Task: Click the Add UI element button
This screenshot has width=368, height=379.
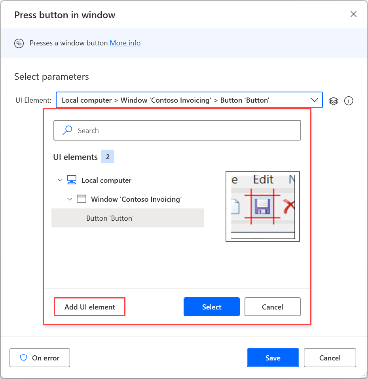Action: pyautogui.click(x=90, y=307)
